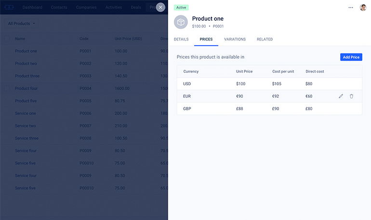Click the Unit Price column header in panel
The image size is (371, 220).
(244, 71)
